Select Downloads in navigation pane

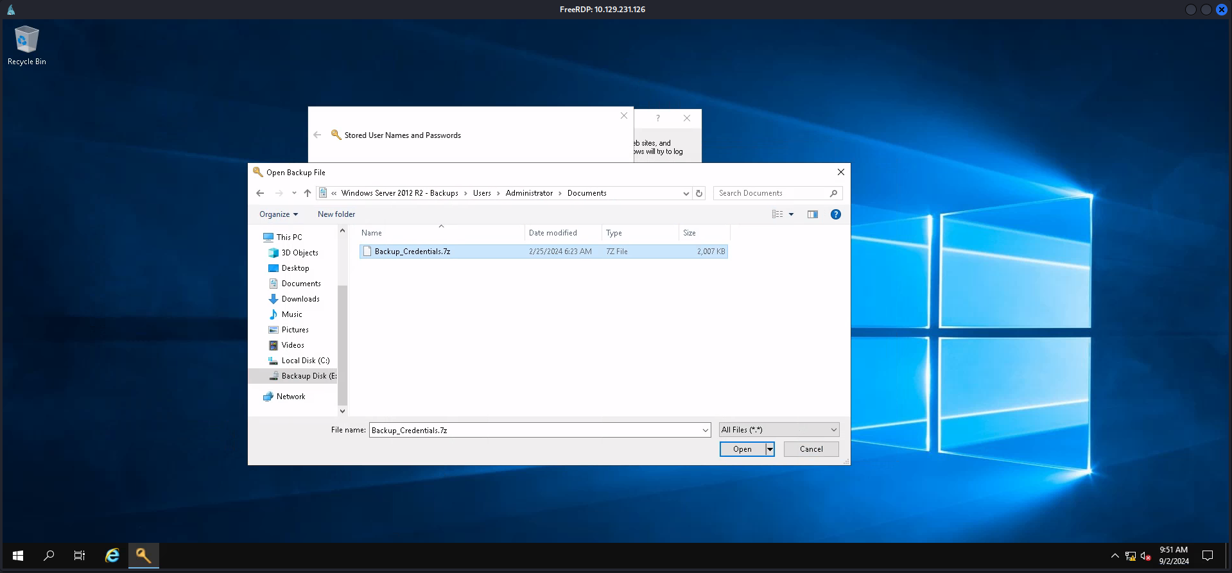[300, 299]
